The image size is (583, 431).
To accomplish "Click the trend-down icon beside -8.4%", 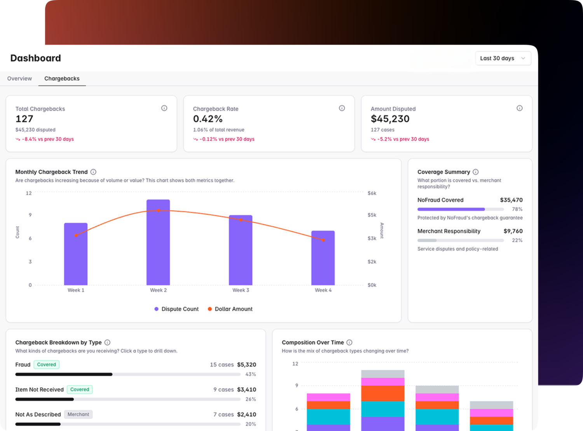I will tap(19, 139).
